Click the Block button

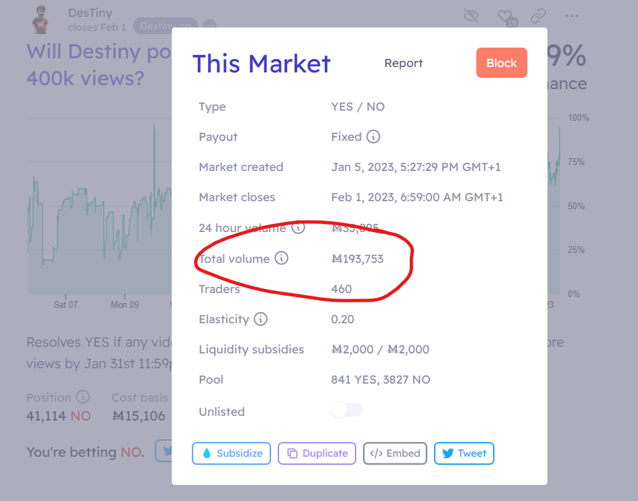click(x=502, y=62)
